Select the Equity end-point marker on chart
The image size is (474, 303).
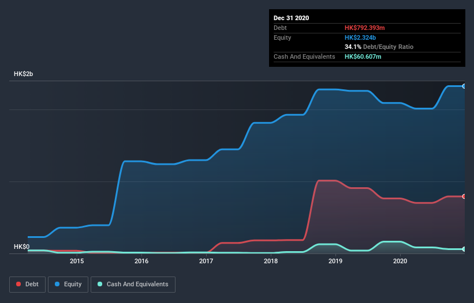[464, 86]
